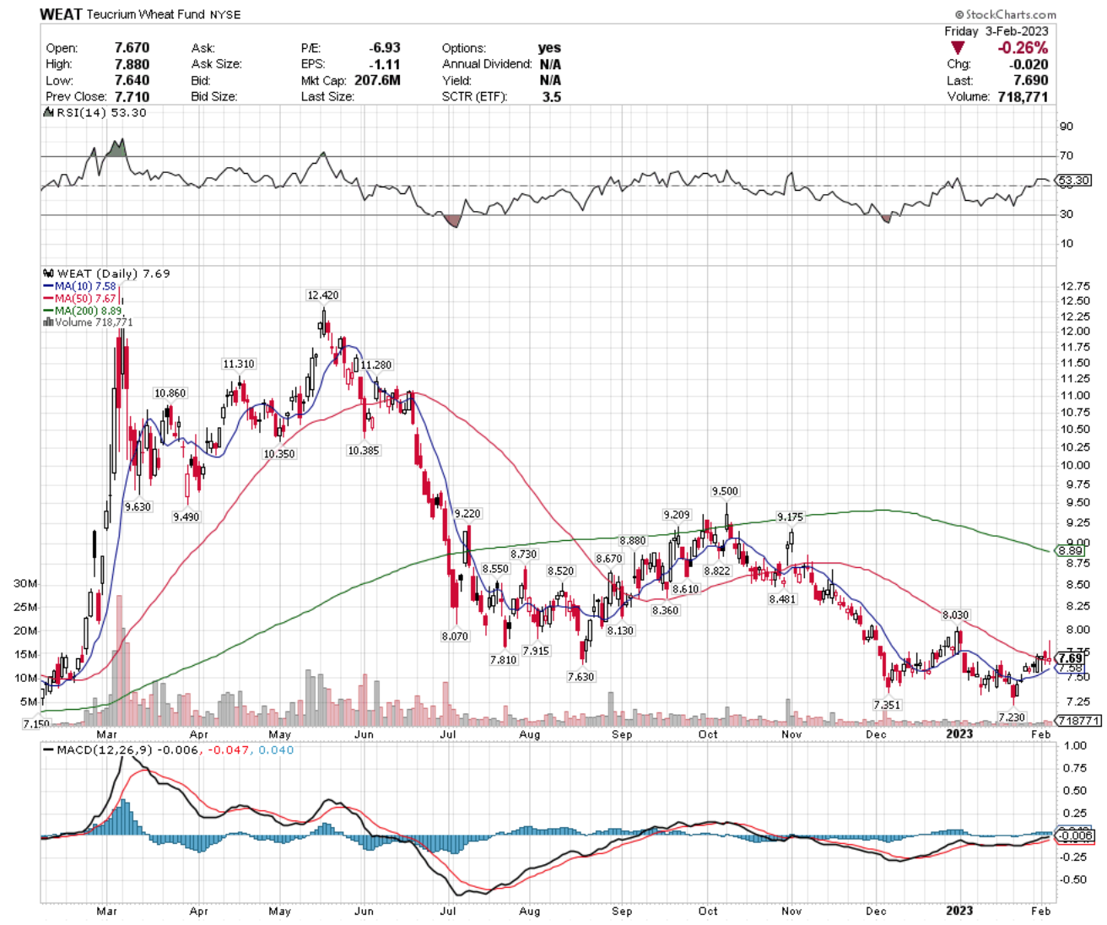Viewport: 1107px width, 925px height.
Task: Click the 12.420 peak price label
Action: click(x=323, y=295)
